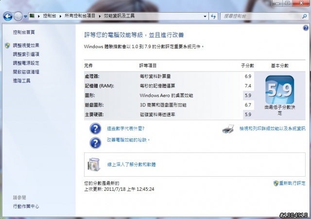Close the Control Panel window
The width and height of the screenshot is (311, 219).
(301, 3)
